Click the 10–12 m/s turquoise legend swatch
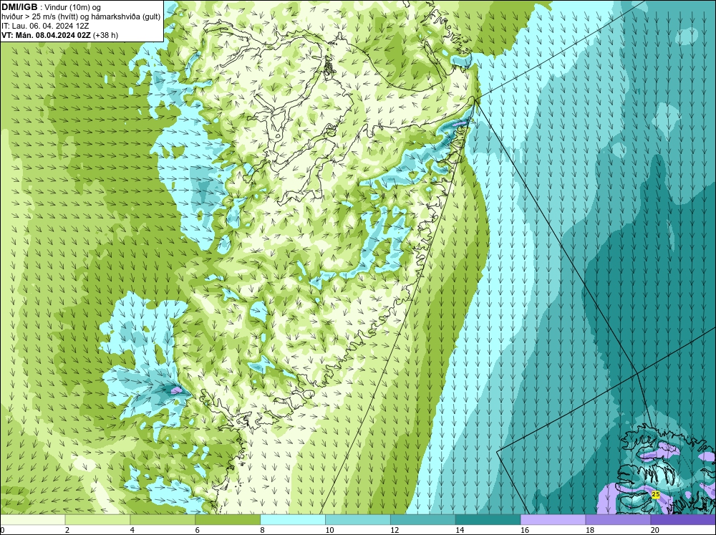The height and width of the screenshot is (535, 716). pos(357,519)
